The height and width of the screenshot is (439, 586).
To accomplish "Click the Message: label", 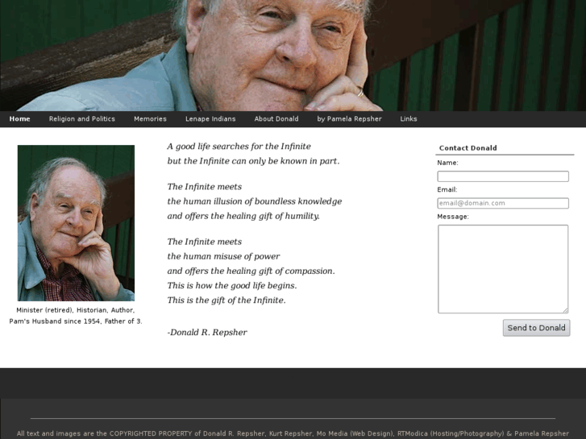I will pos(453,217).
